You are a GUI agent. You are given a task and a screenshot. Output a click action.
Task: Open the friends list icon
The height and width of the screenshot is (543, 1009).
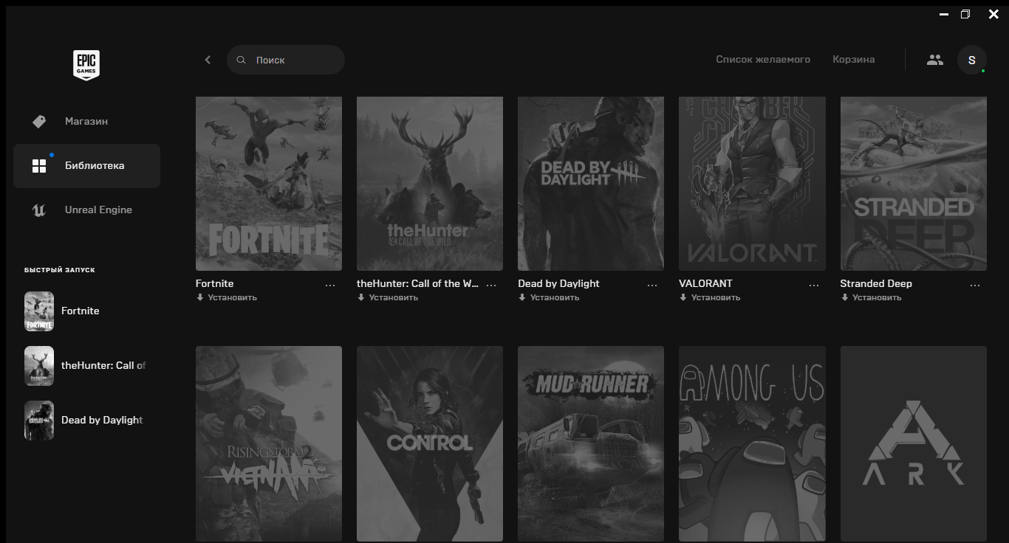935,60
